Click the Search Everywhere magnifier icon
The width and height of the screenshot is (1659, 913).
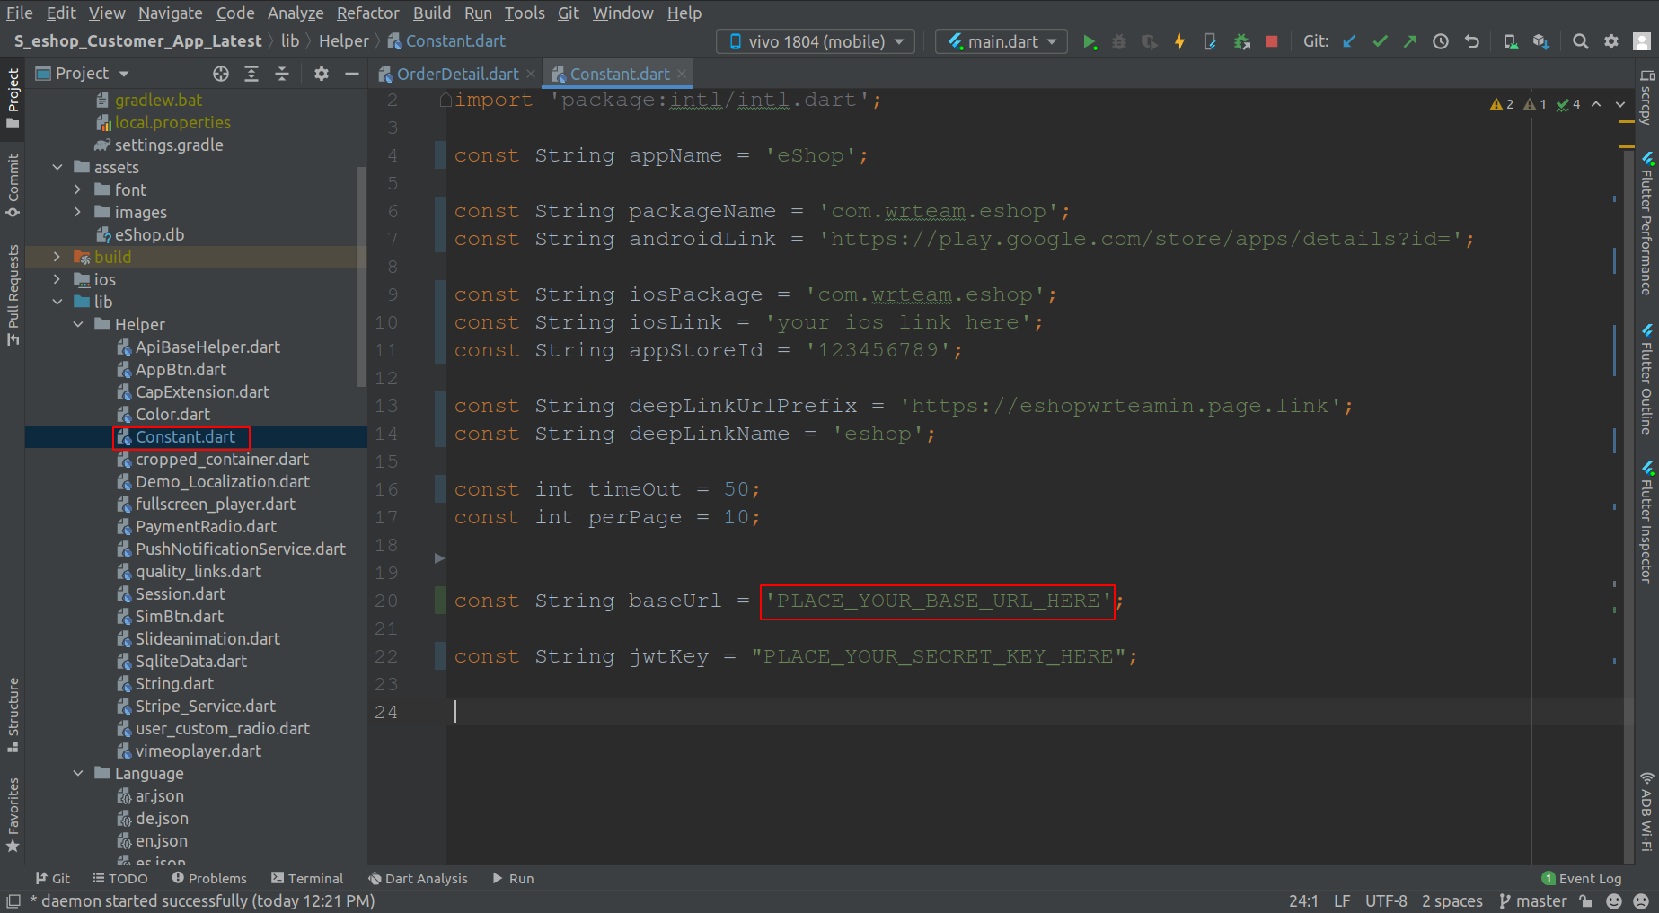coord(1581,42)
